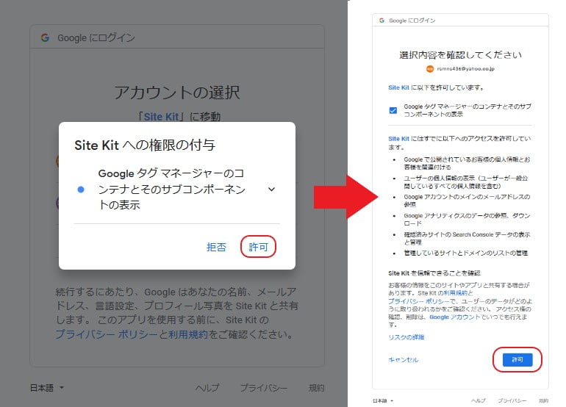
Task: Open the 日本語 language dropdown in the left footer
Action: 47,387
